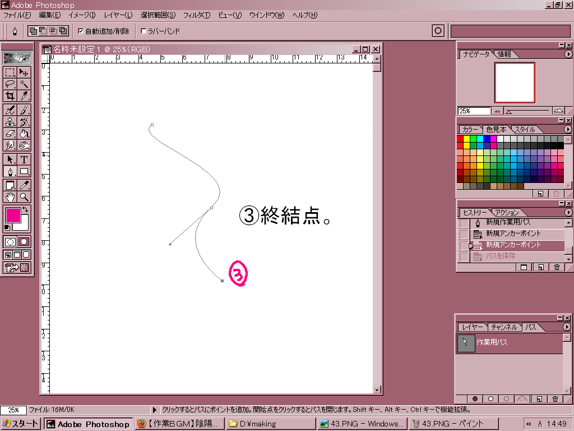
Task: Switch to 43.PNG ペイント taskbar window
Action: click(x=448, y=424)
